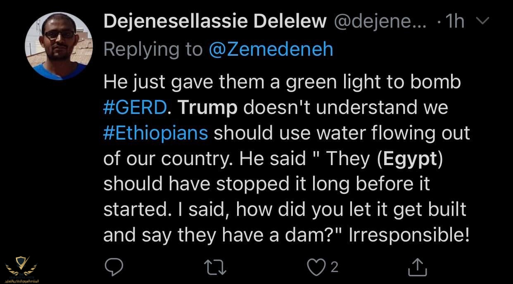Click the bold word Egypt in tweet

410,159
